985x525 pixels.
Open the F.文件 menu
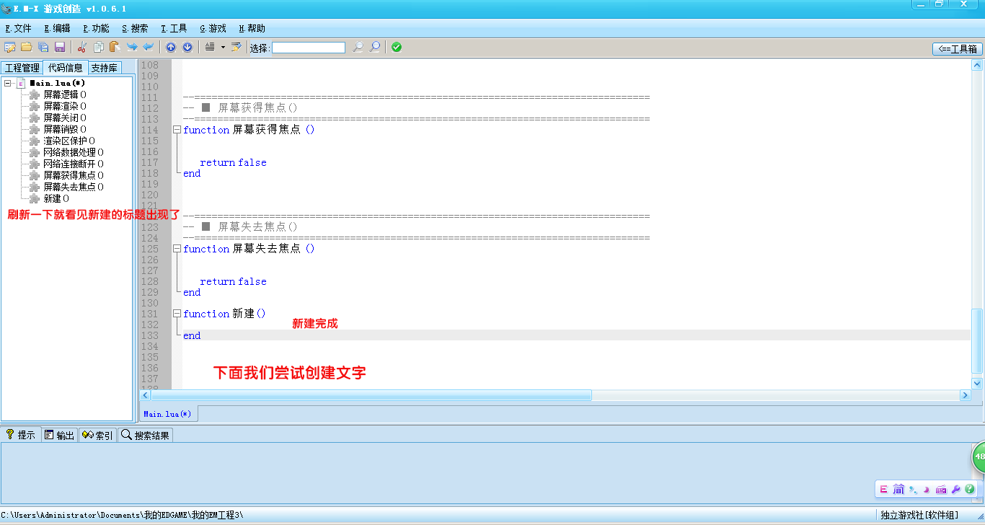click(x=18, y=28)
